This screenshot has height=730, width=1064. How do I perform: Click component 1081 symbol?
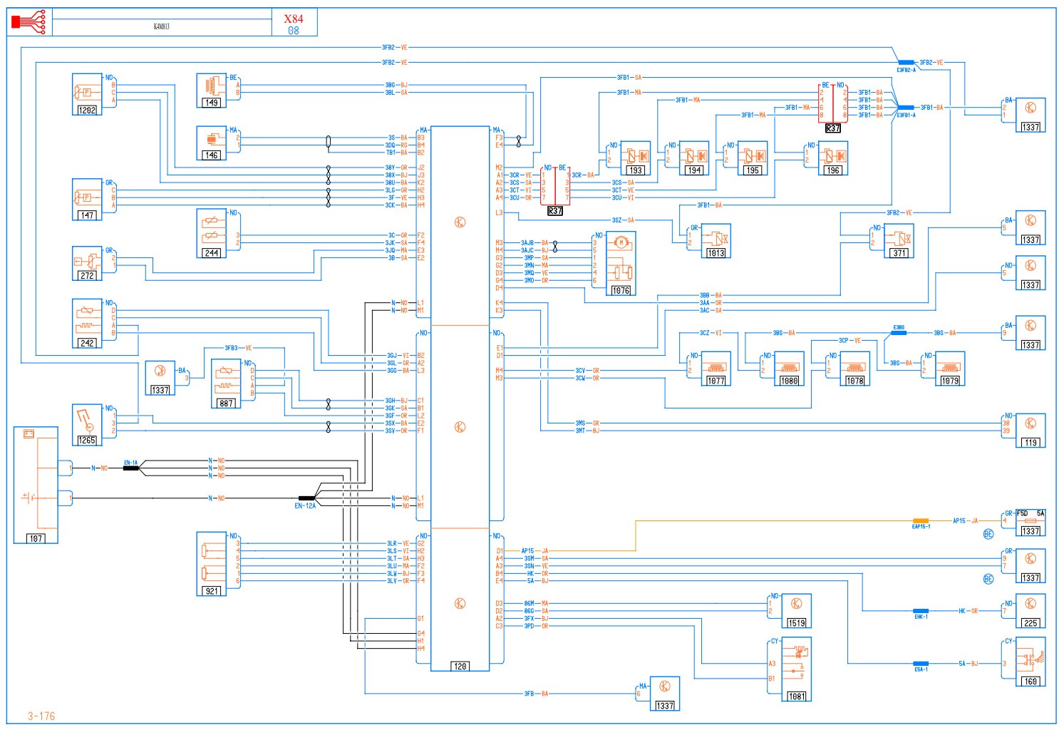(x=797, y=669)
